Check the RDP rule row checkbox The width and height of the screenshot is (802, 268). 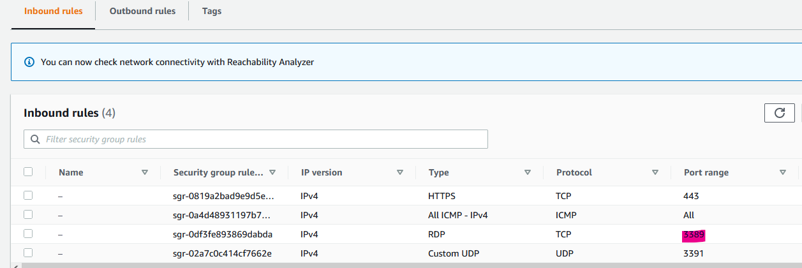click(x=28, y=234)
